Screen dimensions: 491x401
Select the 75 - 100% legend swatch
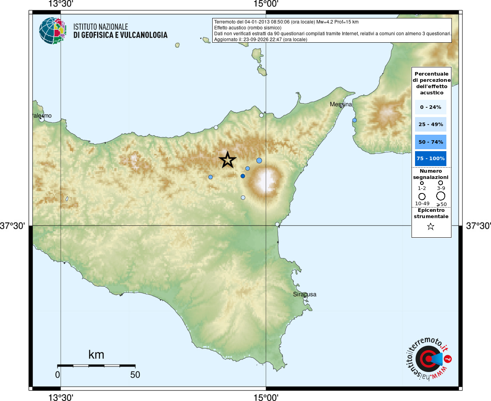tap(431, 158)
